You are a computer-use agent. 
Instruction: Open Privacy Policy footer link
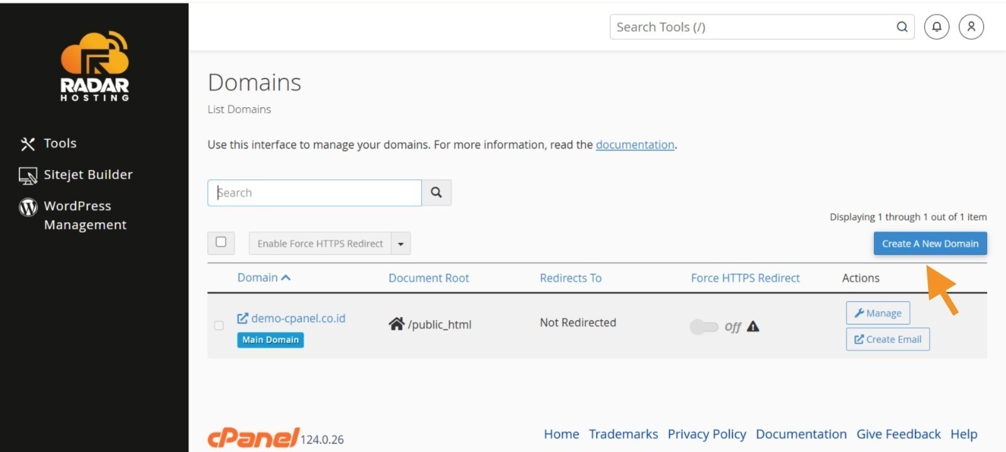707,434
